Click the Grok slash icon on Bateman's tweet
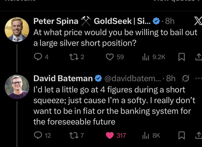Screen dimensions: 202x147 point(186,78)
